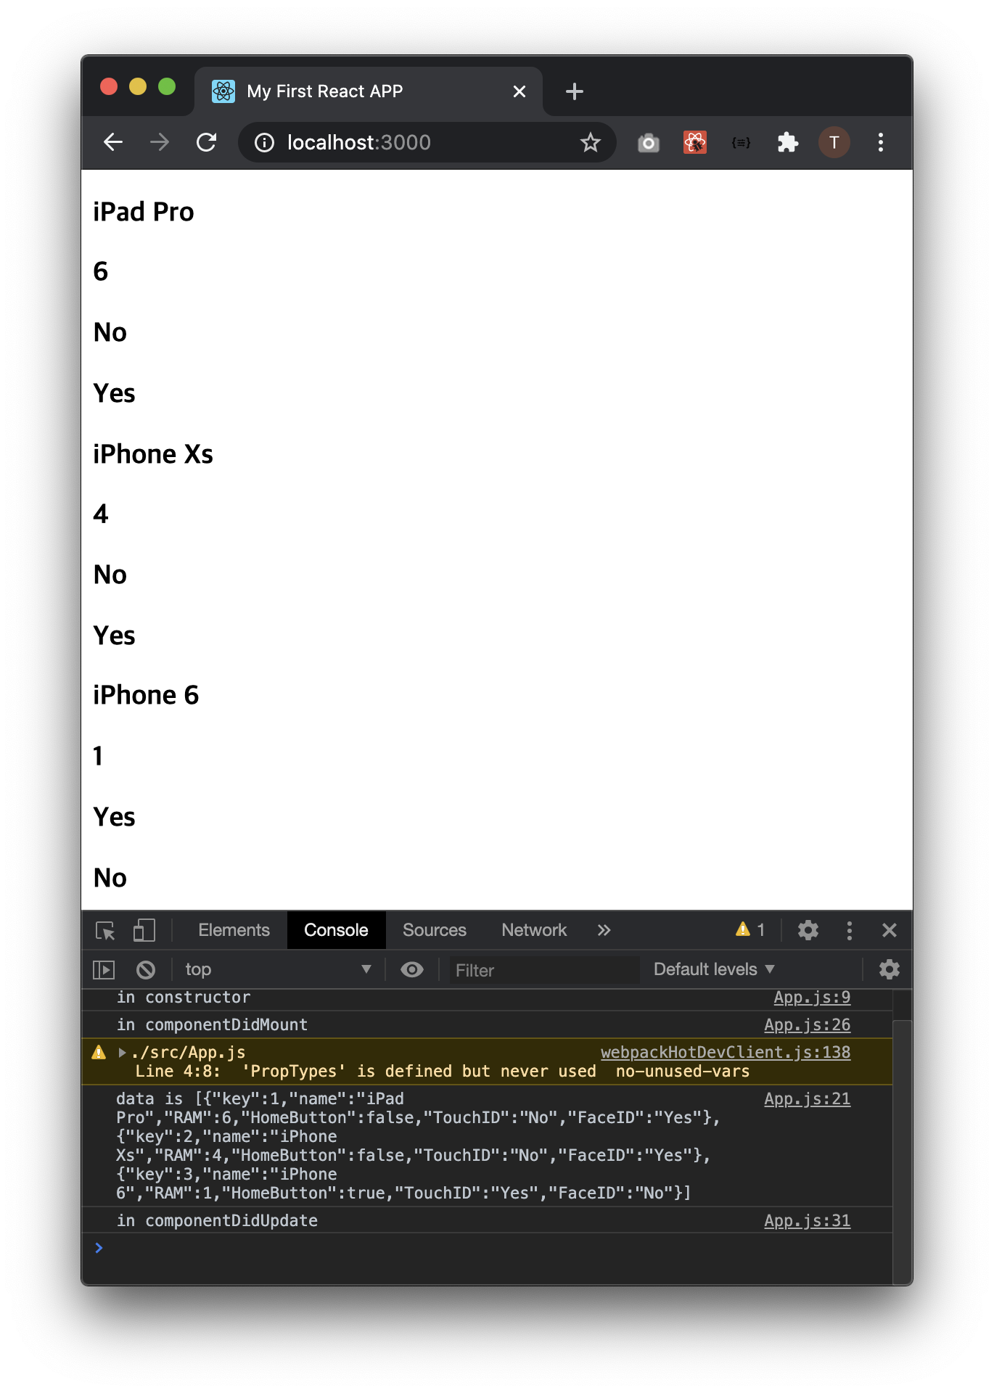Show the console sidebar
Screen dimensions: 994x1393
pos(104,969)
